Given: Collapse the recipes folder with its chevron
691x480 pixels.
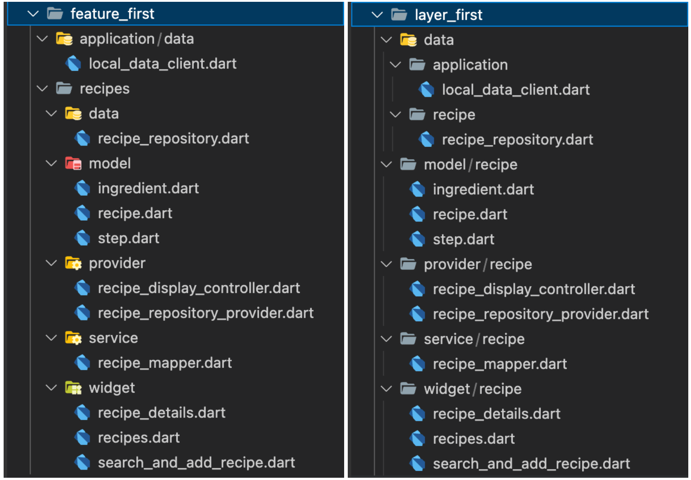Looking at the screenshot, I should pos(42,89).
